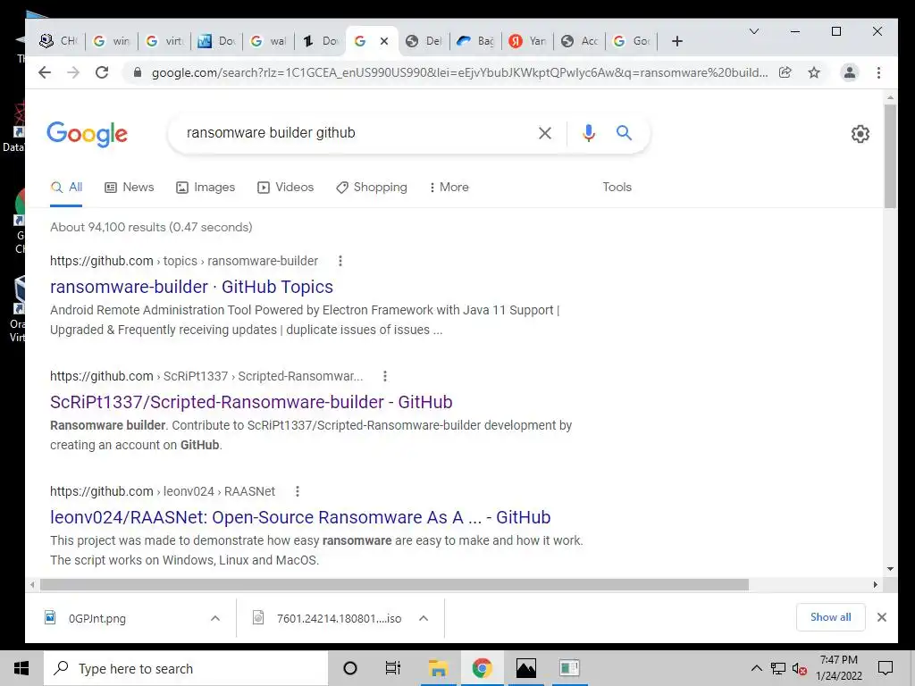915x686 pixels.
Task: Open options for leonv024 RAASNet result
Action: coord(297,491)
